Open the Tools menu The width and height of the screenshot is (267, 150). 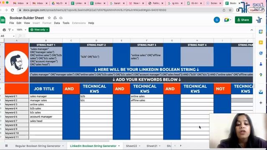66,23
